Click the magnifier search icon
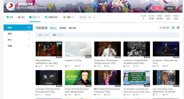 pos(94,17)
